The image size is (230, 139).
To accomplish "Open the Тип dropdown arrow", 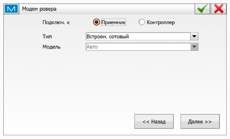I will point(194,36).
